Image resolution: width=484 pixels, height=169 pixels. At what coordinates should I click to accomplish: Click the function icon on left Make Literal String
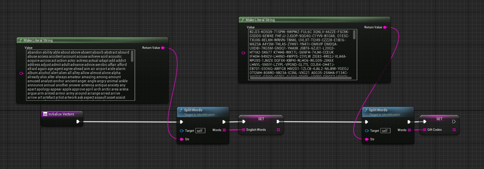point(21,40)
